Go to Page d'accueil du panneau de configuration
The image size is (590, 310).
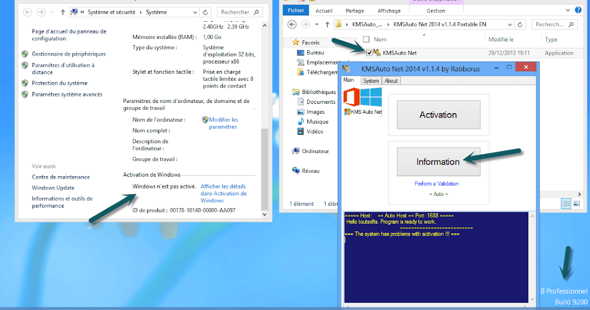coord(69,35)
